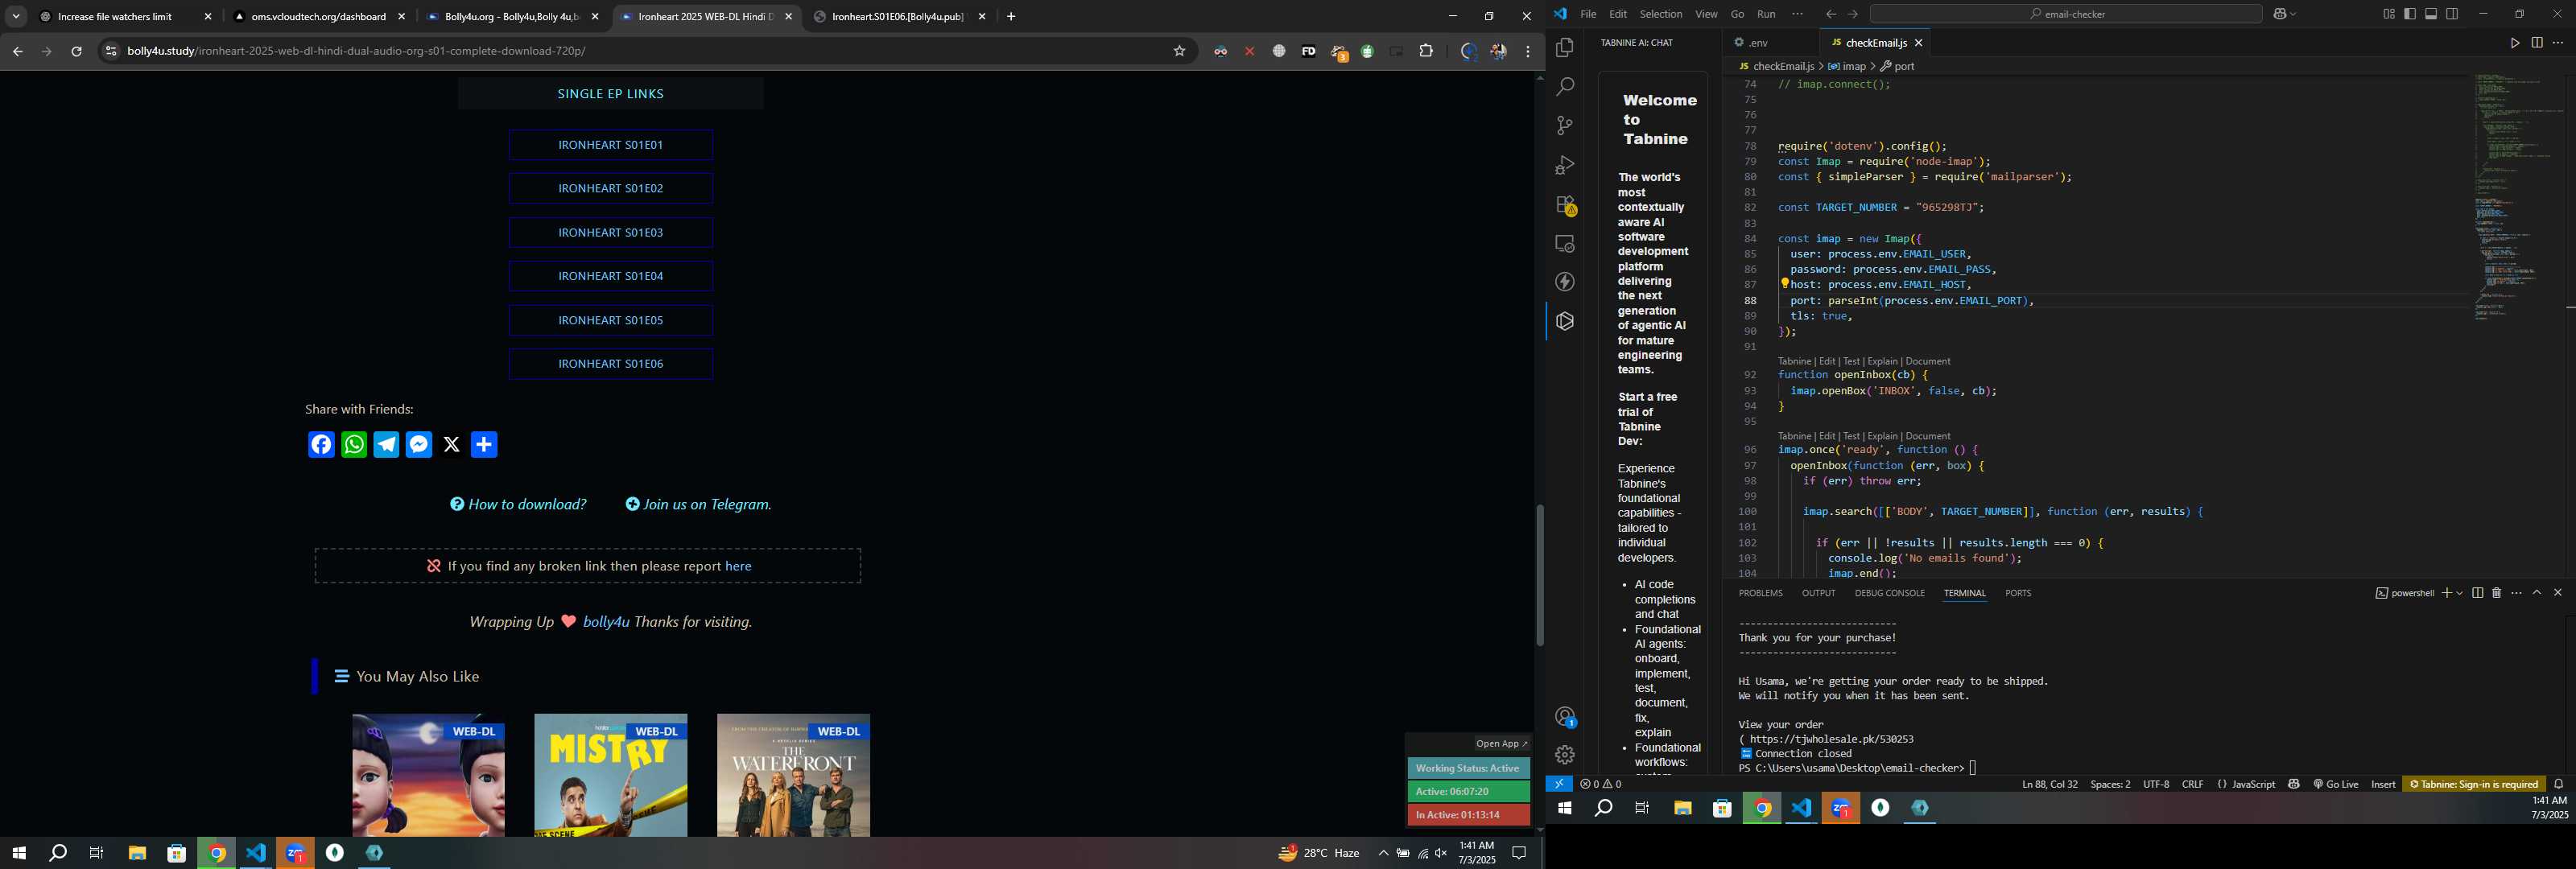The height and width of the screenshot is (869, 2576).
Task: Click the email-checker command center search box
Action: point(2066,14)
